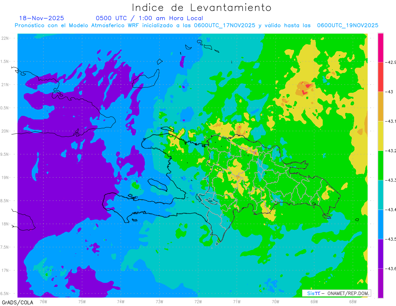Click the "18N" latitude label
Viewport: 396px width, 306px height.
5,224
